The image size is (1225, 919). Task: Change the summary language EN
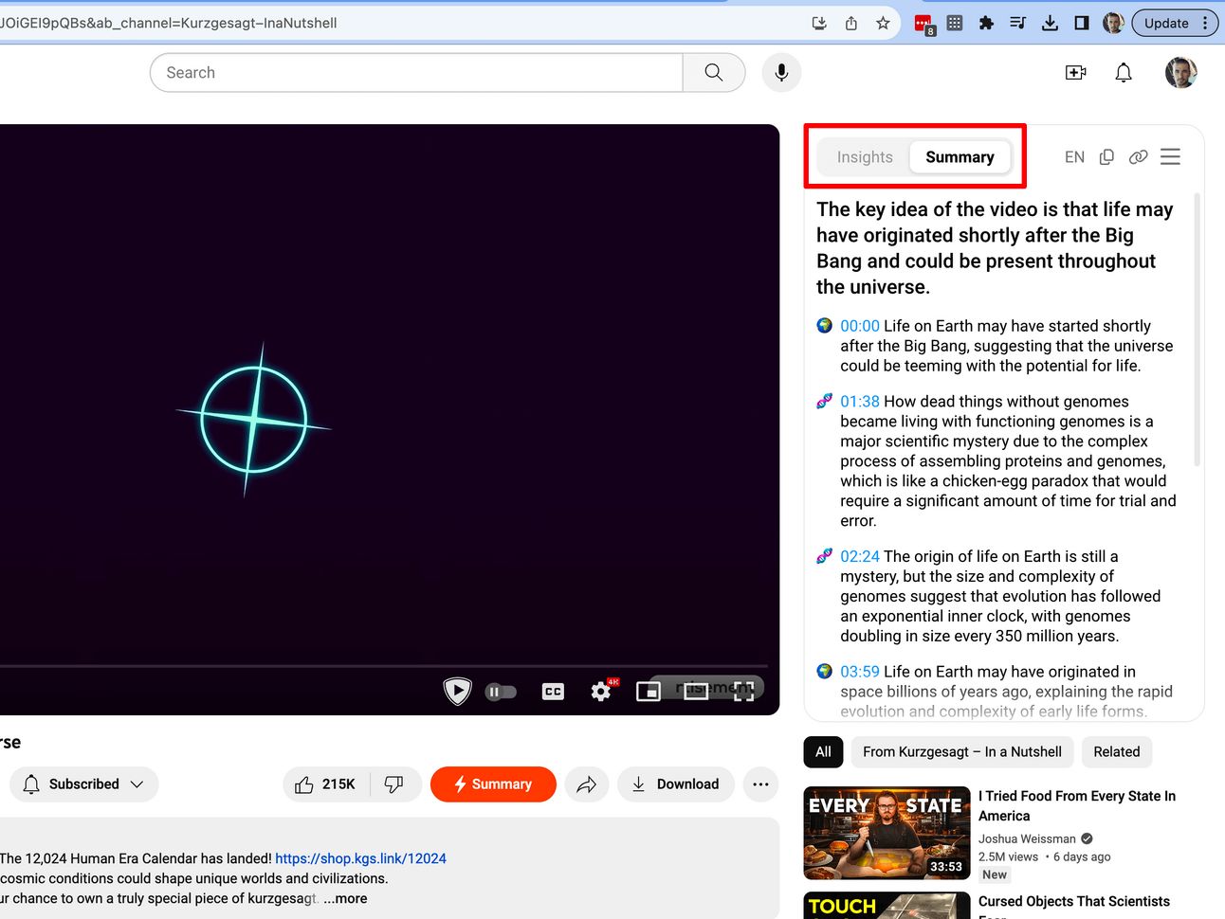[x=1074, y=157]
